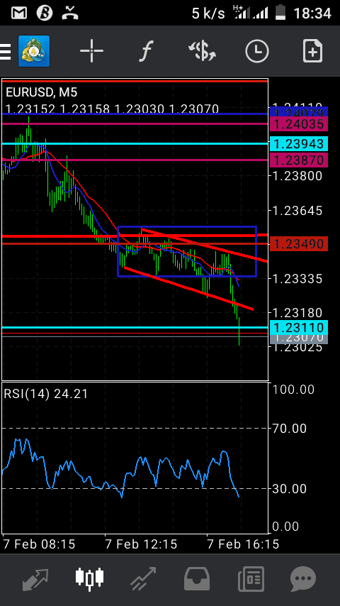Select the 1.24035 magenta price label
Image resolution: width=340 pixels, height=606 pixels.
[x=299, y=124]
